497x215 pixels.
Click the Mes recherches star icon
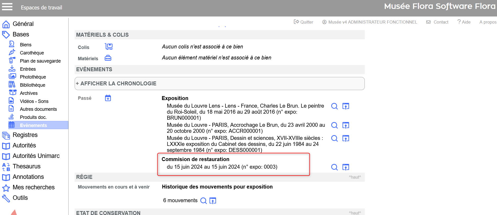pyautogui.click(x=6, y=188)
